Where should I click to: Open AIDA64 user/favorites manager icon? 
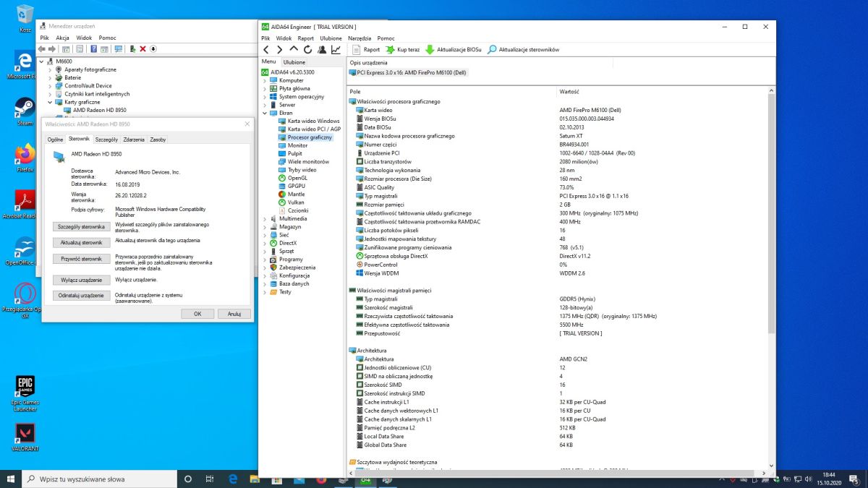pyautogui.click(x=321, y=50)
